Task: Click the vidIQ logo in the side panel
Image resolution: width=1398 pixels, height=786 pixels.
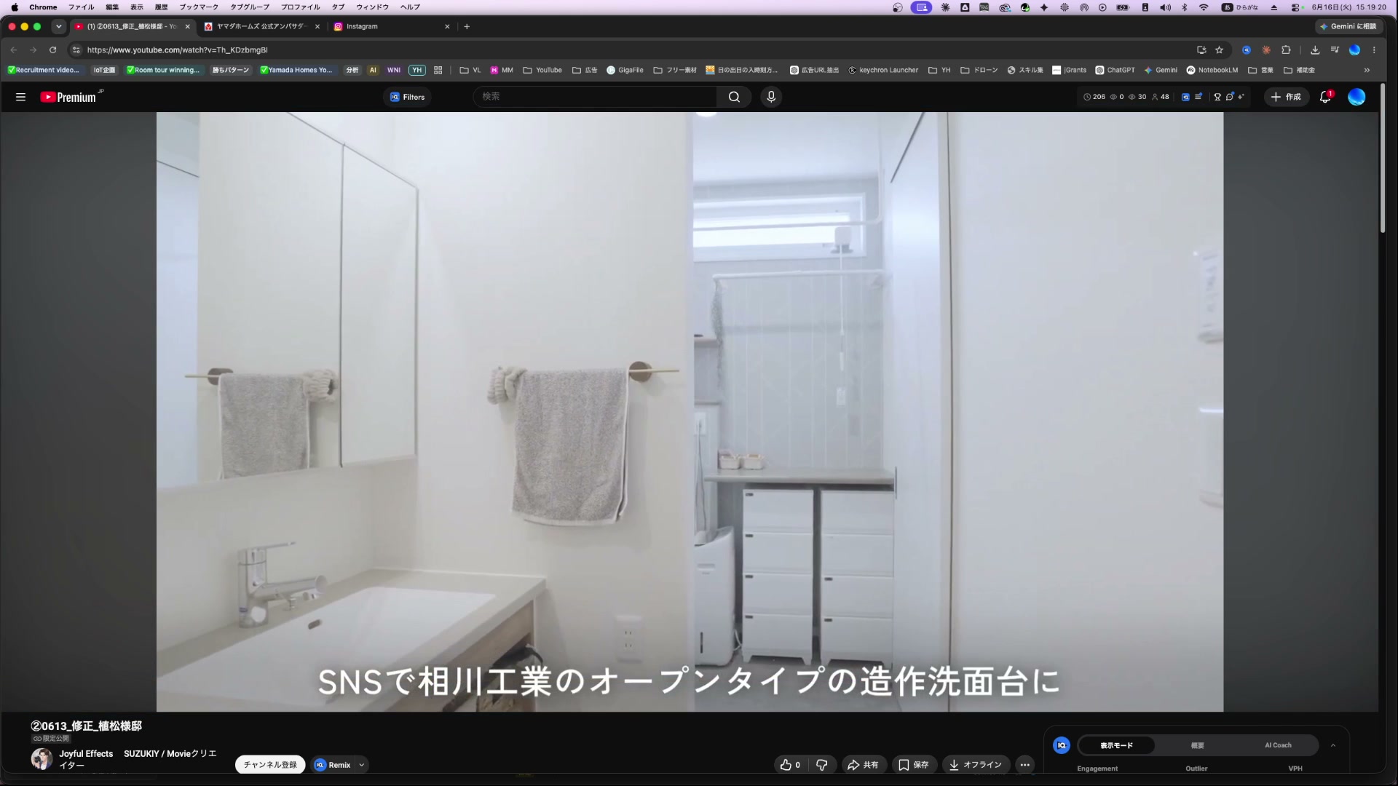Action: coord(1062,746)
